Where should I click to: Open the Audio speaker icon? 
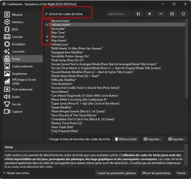[7, 97]
